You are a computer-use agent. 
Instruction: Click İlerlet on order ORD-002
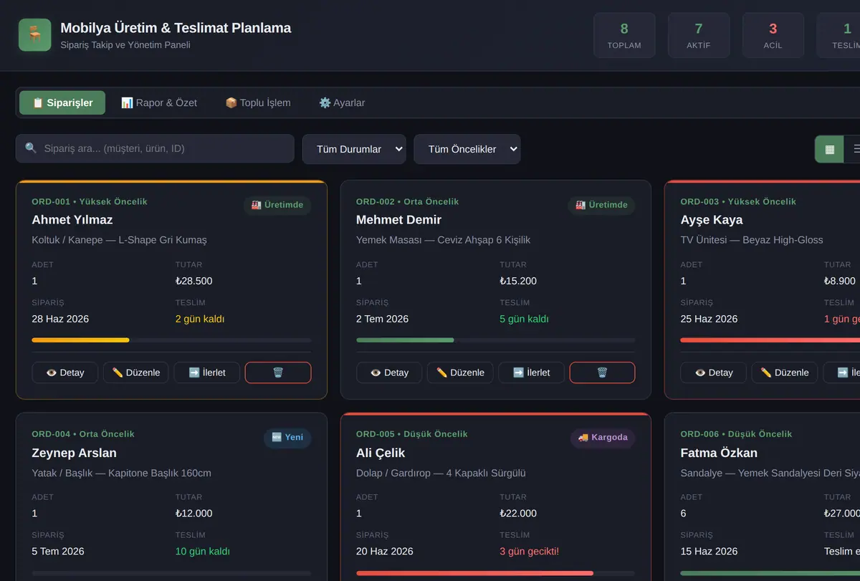pyautogui.click(x=531, y=373)
